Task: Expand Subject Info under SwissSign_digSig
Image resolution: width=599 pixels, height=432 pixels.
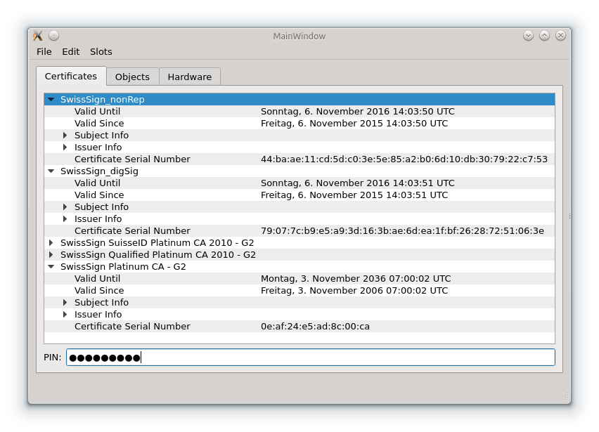Action: click(65, 207)
